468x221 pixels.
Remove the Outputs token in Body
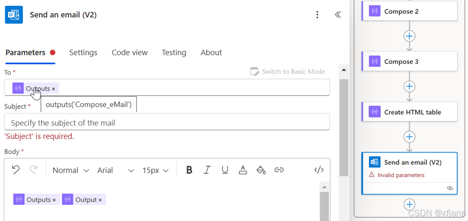[54, 200]
